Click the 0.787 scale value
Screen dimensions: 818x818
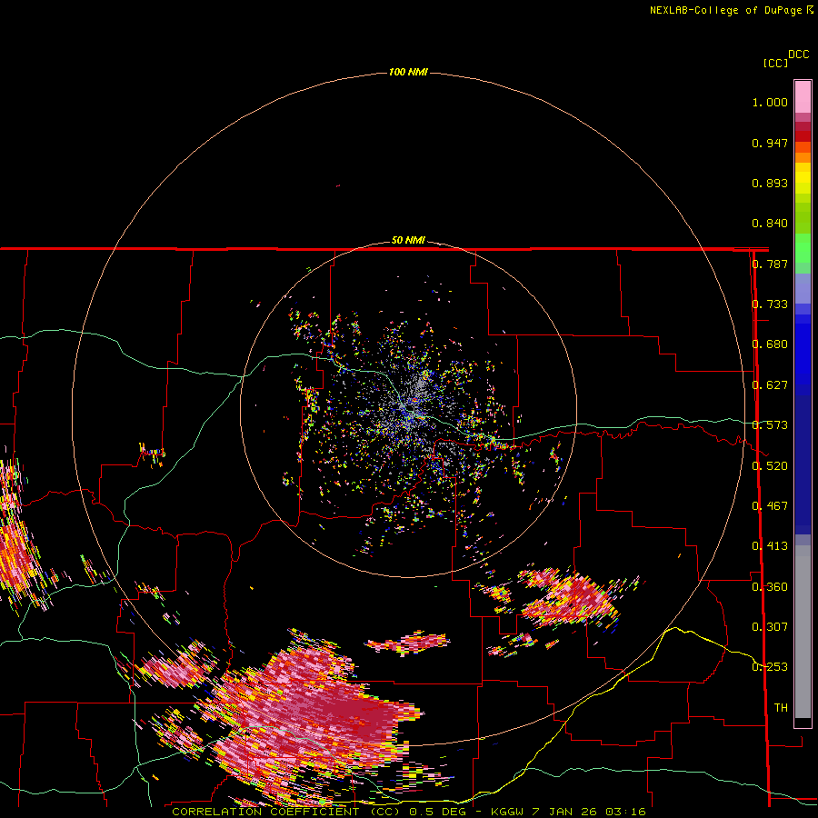[x=770, y=264]
